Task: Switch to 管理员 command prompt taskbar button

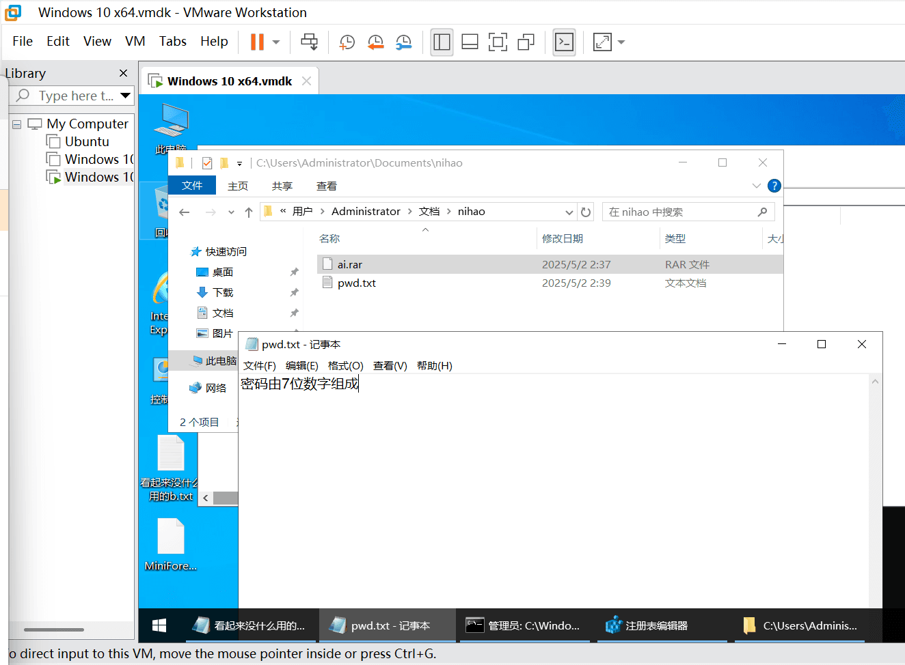Action: pos(524,625)
